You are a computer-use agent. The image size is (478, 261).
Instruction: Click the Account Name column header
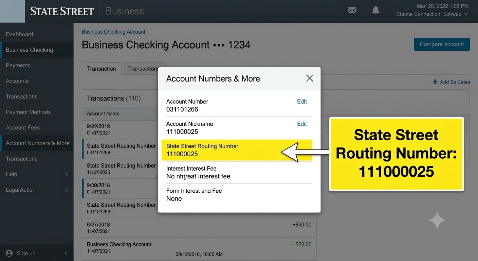[x=103, y=114]
